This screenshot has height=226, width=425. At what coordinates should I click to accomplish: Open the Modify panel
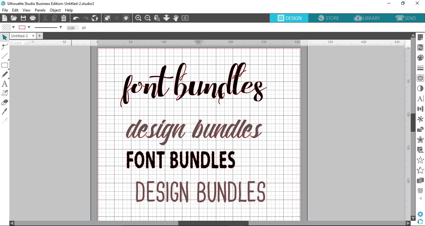(420, 129)
